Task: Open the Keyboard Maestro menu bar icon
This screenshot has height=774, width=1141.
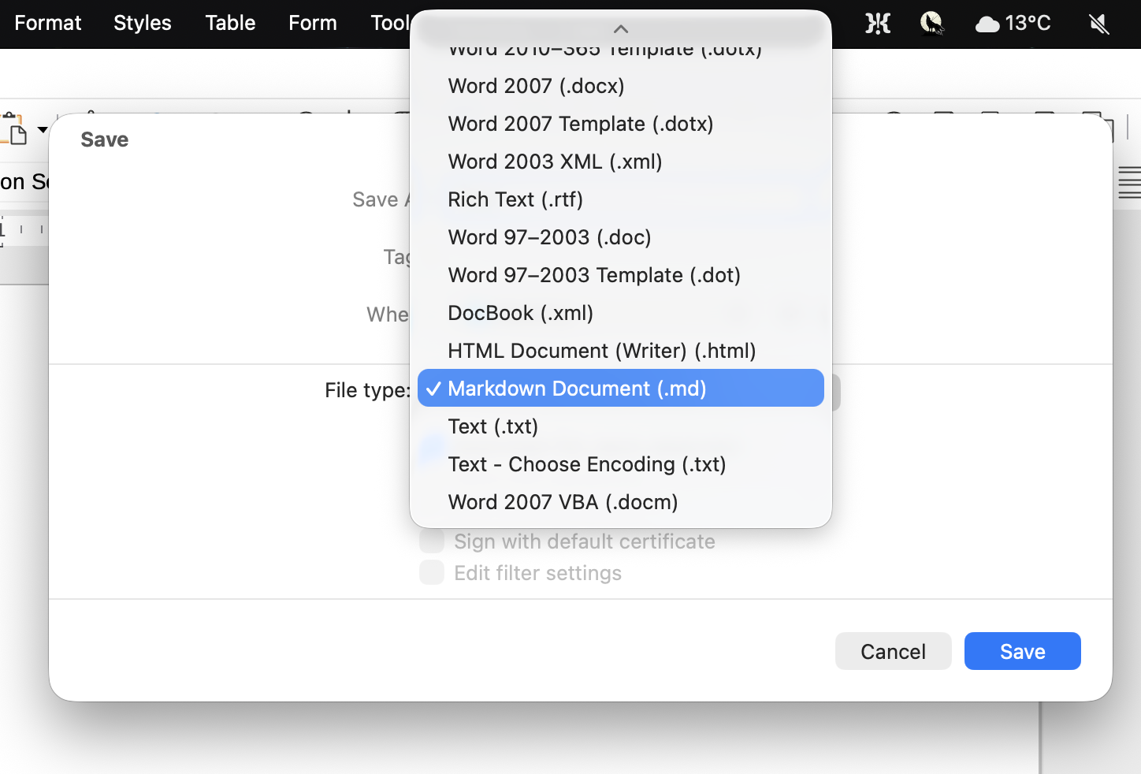Action: 877,24
